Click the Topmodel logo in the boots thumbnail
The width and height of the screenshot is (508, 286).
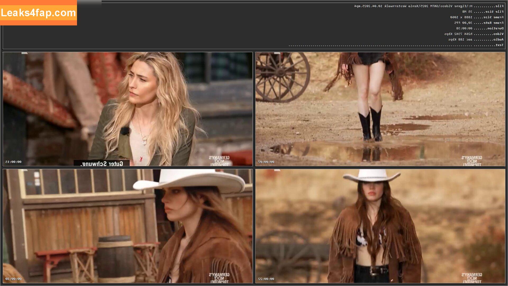[472, 161]
